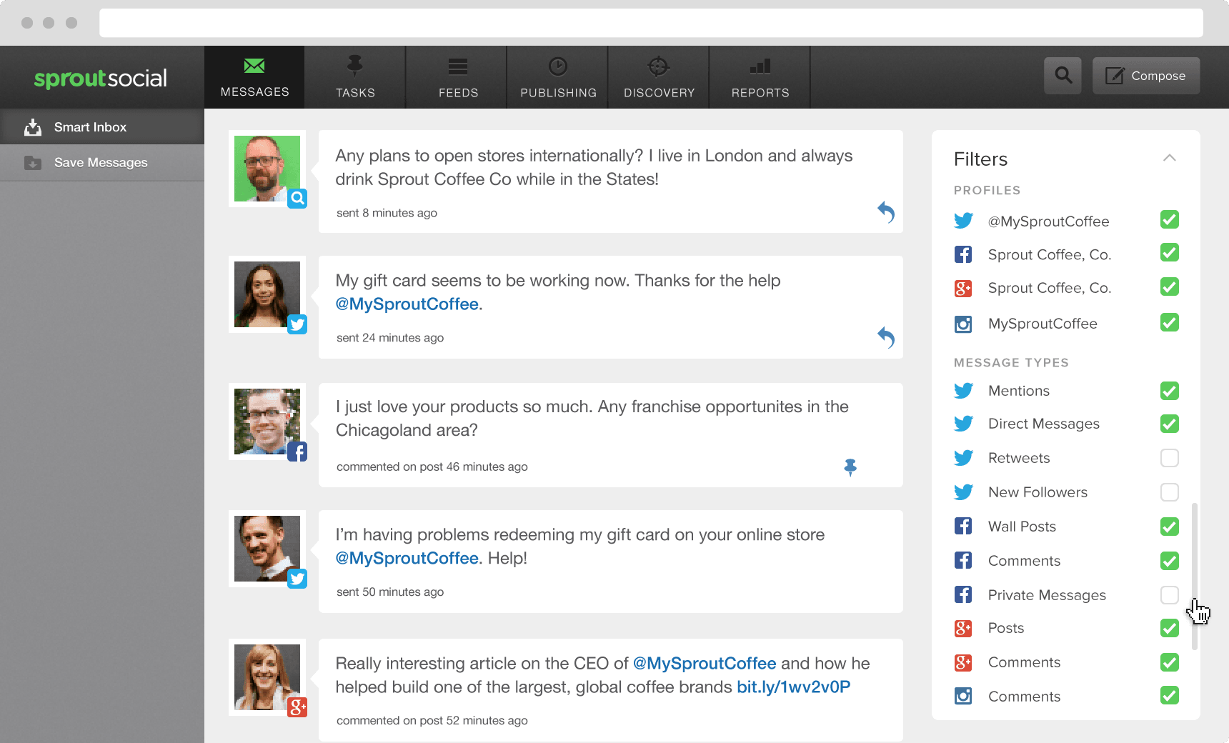Click the pin icon on the franchise message
Viewport: 1229px width, 743px height.
click(x=850, y=467)
